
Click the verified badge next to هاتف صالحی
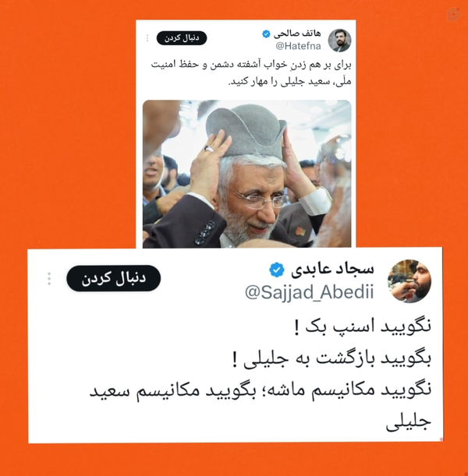266,34
